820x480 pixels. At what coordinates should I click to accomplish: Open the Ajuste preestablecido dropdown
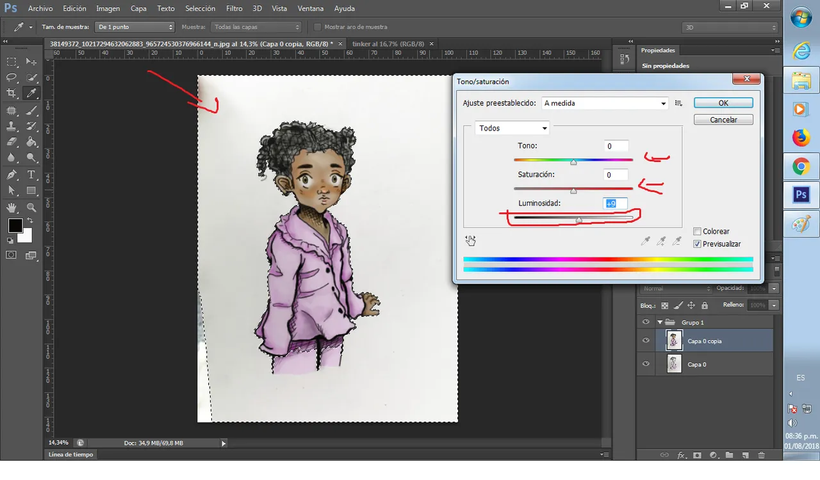pos(605,103)
